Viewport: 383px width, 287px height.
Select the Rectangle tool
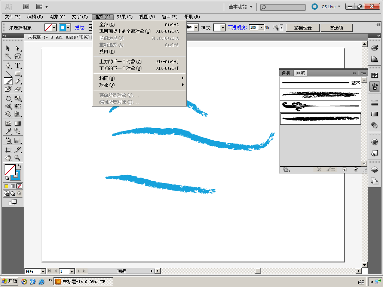point(17,73)
